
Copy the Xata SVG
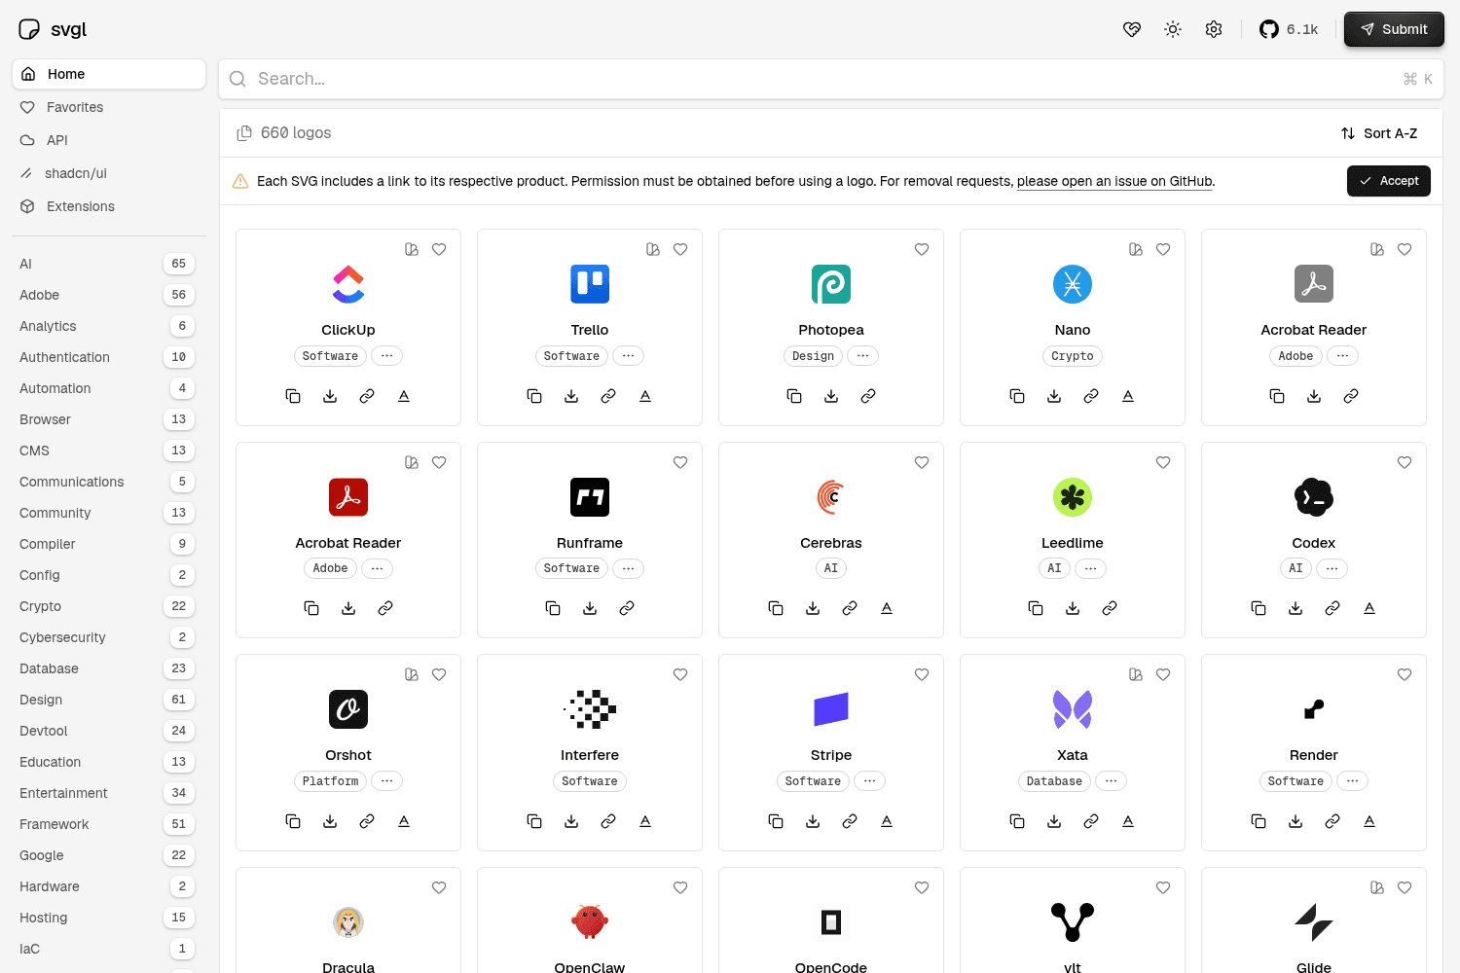(x=1017, y=821)
